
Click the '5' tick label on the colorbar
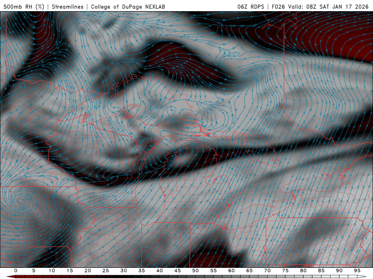tap(34, 271)
